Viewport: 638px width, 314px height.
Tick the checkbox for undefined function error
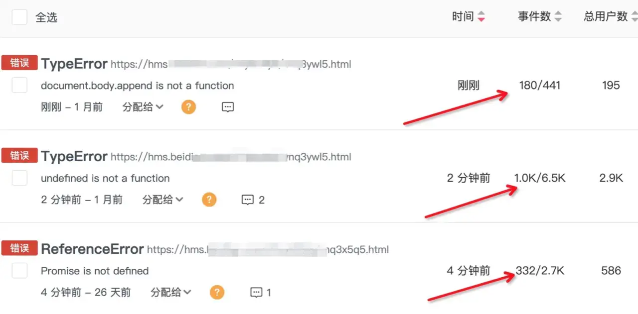pyautogui.click(x=19, y=178)
